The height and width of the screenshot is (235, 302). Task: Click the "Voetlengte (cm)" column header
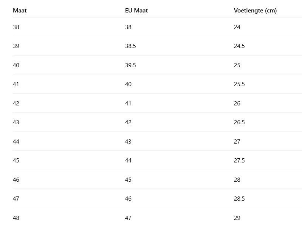pyautogui.click(x=255, y=11)
